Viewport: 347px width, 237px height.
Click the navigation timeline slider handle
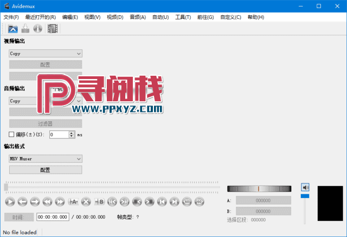point(6,187)
